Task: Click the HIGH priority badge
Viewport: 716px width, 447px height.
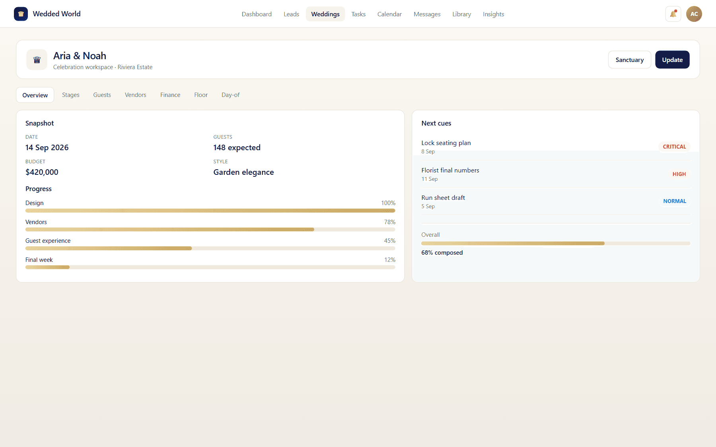Action: point(679,174)
